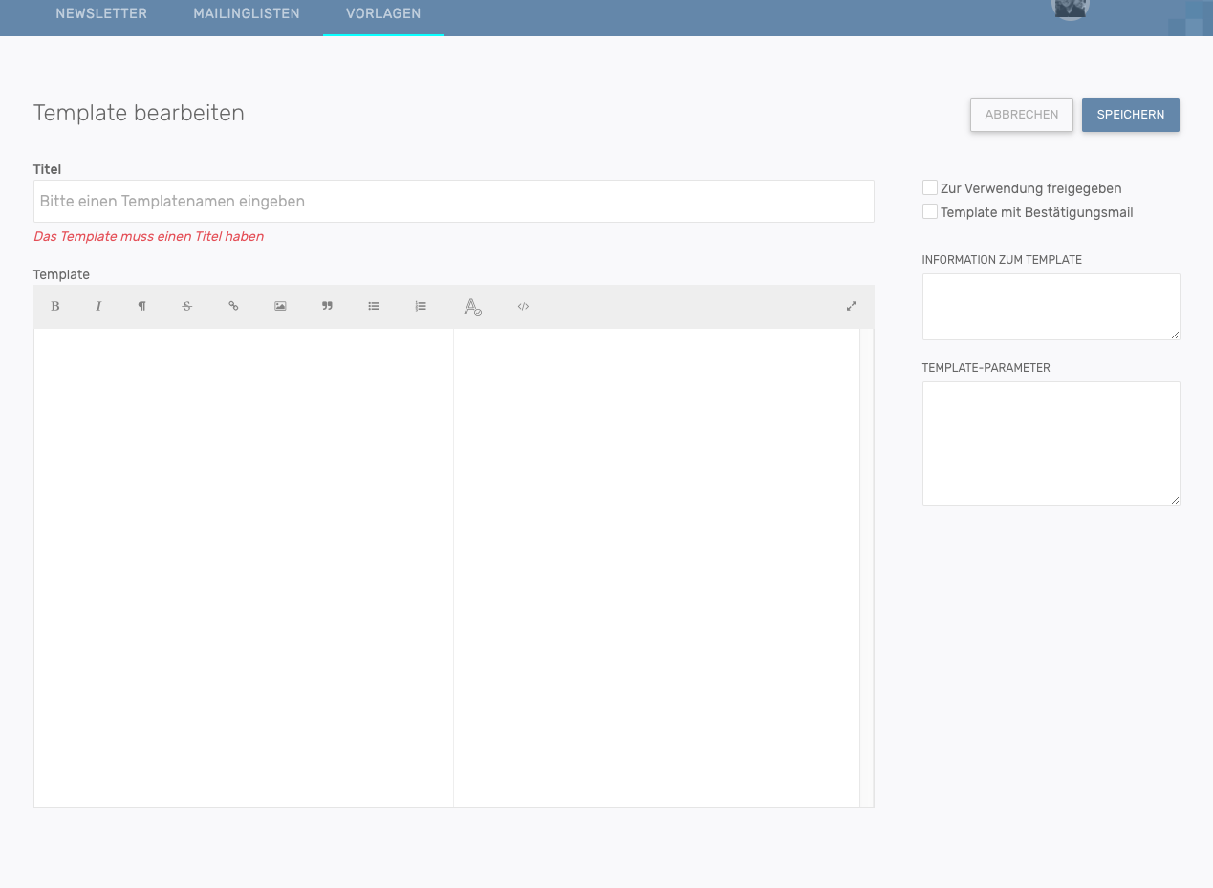The height and width of the screenshot is (888, 1213).
Task: Create a bulleted list
Action: pos(374,307)
